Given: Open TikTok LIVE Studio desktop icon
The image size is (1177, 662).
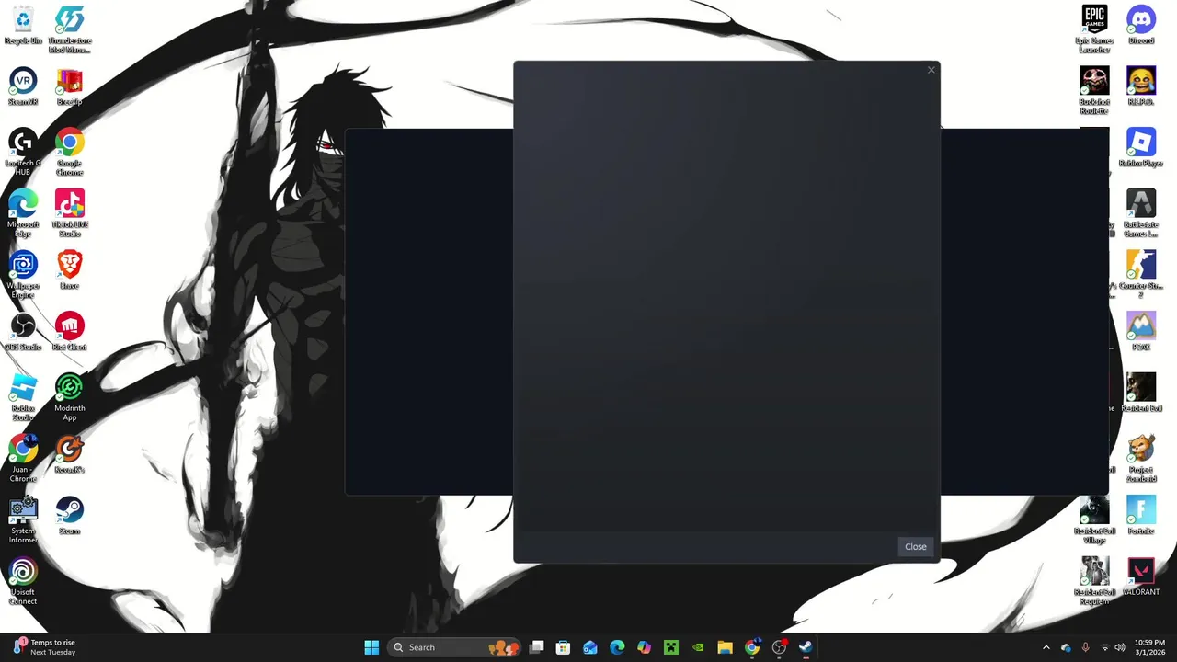Looking at the screenshot, I should [70, 213].
